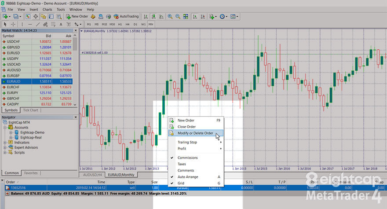Switch to line chart icon
Screen dimensions: 387x209
tap(161, 17)
